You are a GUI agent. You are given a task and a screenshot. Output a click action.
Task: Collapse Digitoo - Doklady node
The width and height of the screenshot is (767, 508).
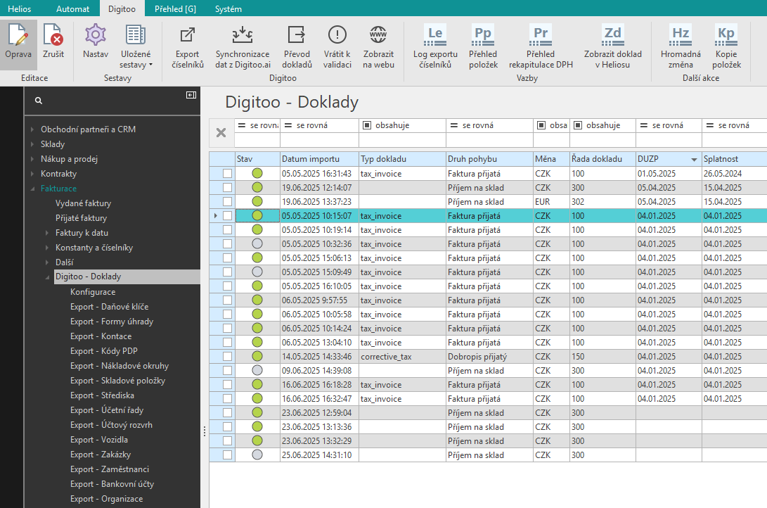47,277
